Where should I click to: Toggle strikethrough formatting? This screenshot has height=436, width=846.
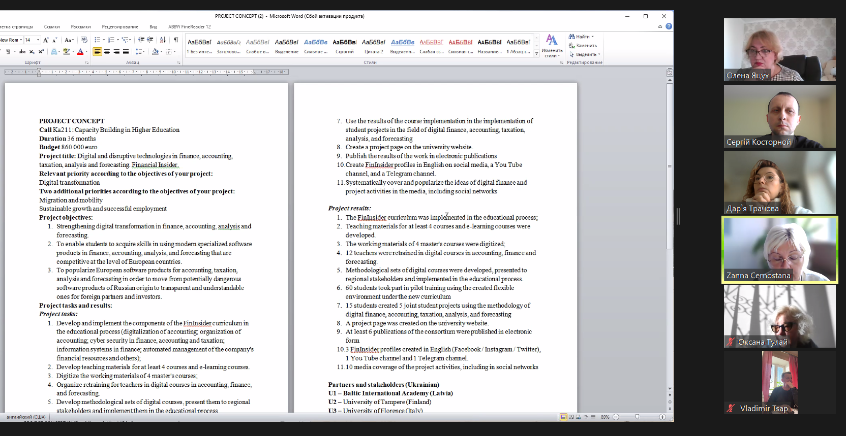point(22,52)
